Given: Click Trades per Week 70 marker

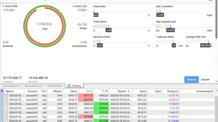Looking at the screenshot, I should click(174, 45).
